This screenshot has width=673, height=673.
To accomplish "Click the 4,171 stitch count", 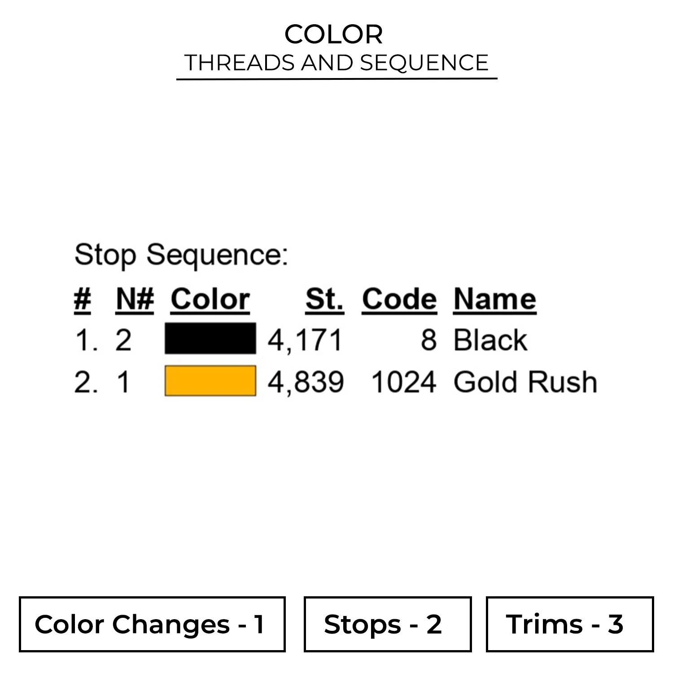I will [306, 340].
